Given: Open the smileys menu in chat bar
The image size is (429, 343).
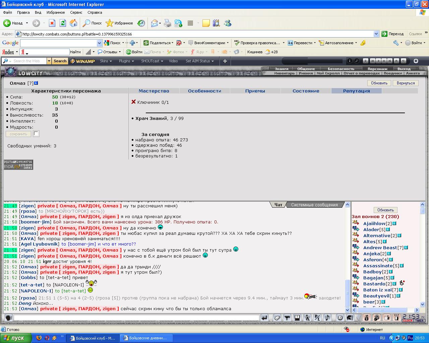Looking at the screenshot, I should (x=340, y=318).
